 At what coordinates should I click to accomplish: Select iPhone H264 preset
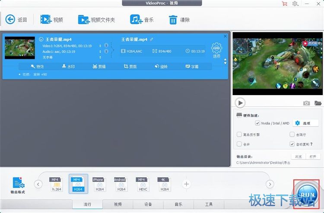point(100,184)
